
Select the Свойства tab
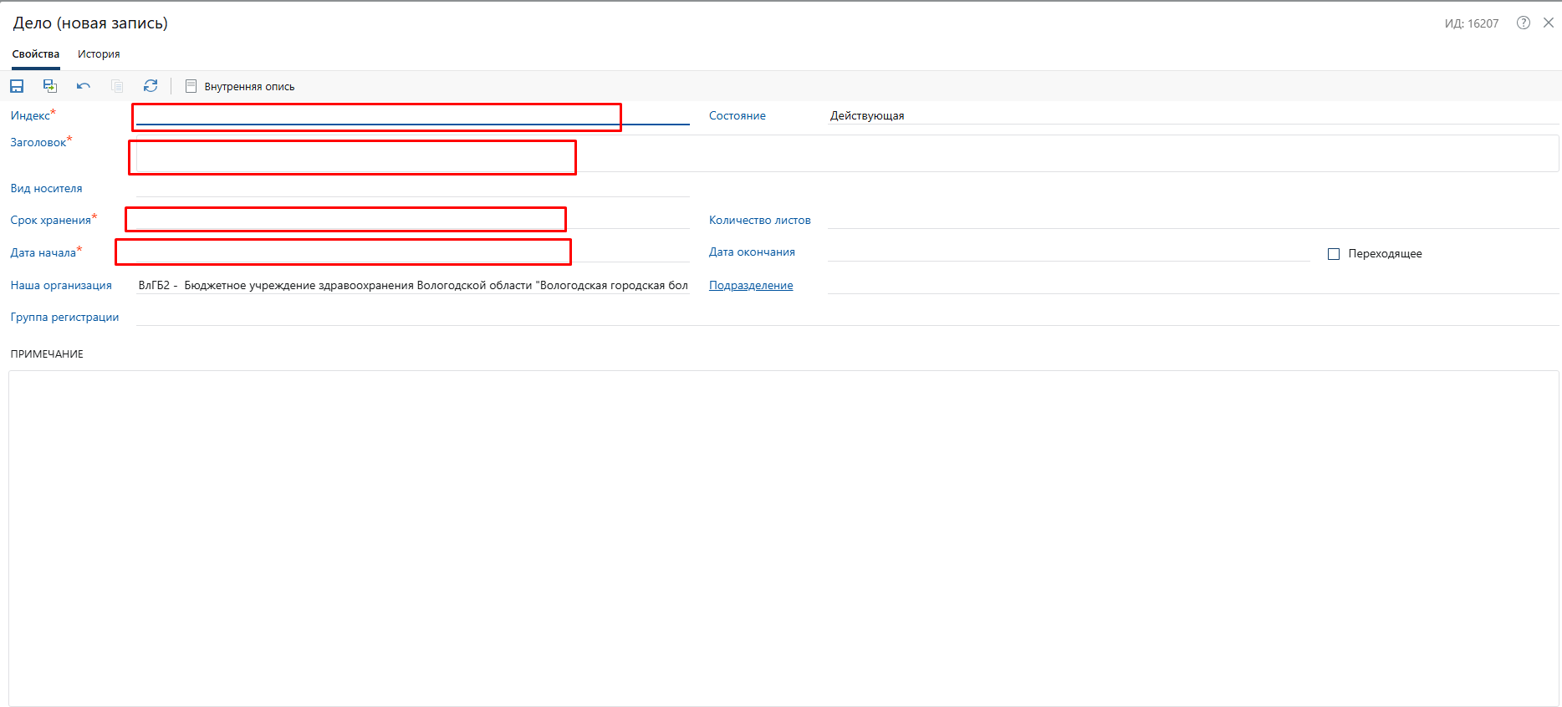[36, 54]
